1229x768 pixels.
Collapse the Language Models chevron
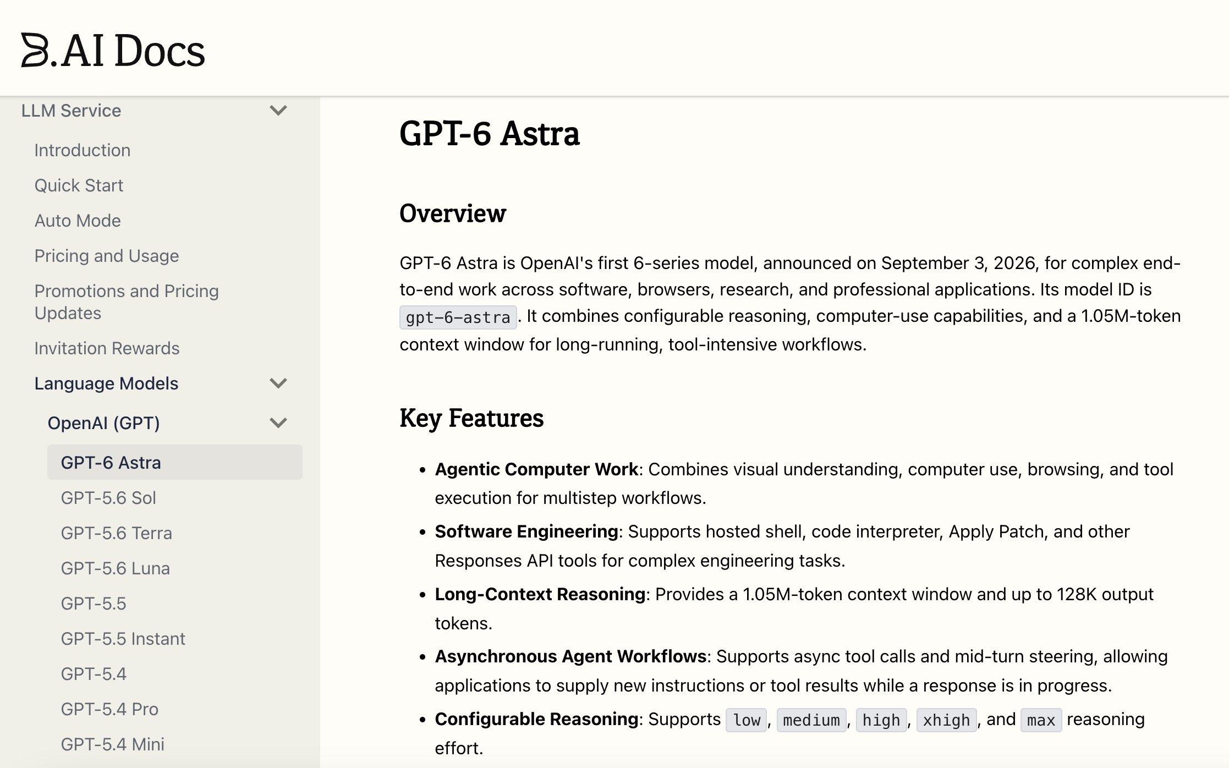coord(278,383)
